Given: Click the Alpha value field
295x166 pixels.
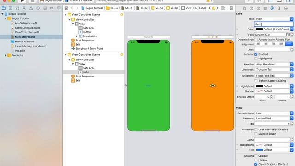Looking at the screenshot, I should click(272, 140).
